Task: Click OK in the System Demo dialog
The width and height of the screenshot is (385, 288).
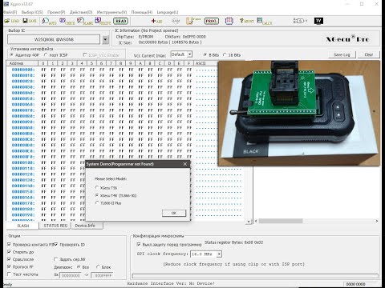Action: [174, 213]
